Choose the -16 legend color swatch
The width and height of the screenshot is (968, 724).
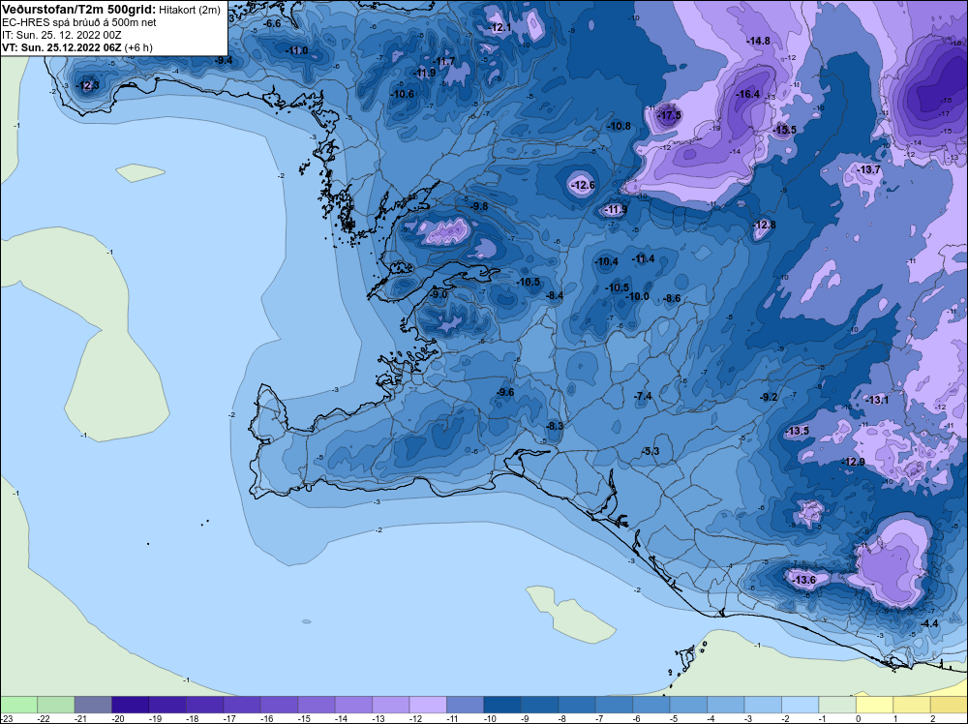[279, 705]
